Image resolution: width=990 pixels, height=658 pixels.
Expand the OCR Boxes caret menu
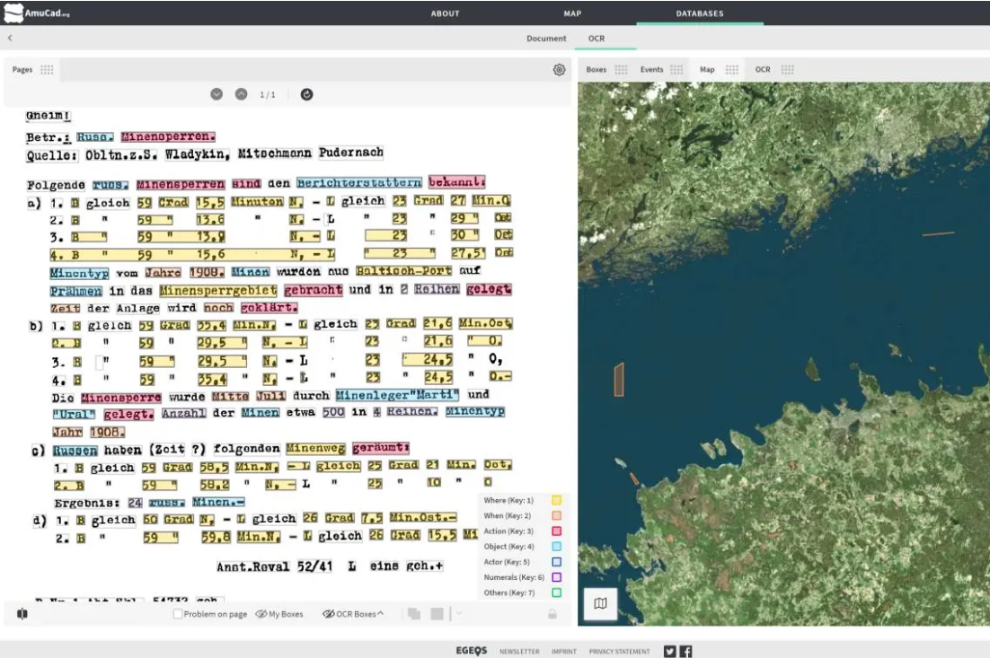coord(381,614)
